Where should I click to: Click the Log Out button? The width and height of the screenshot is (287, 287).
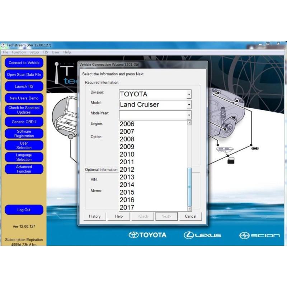click(24, 210)
